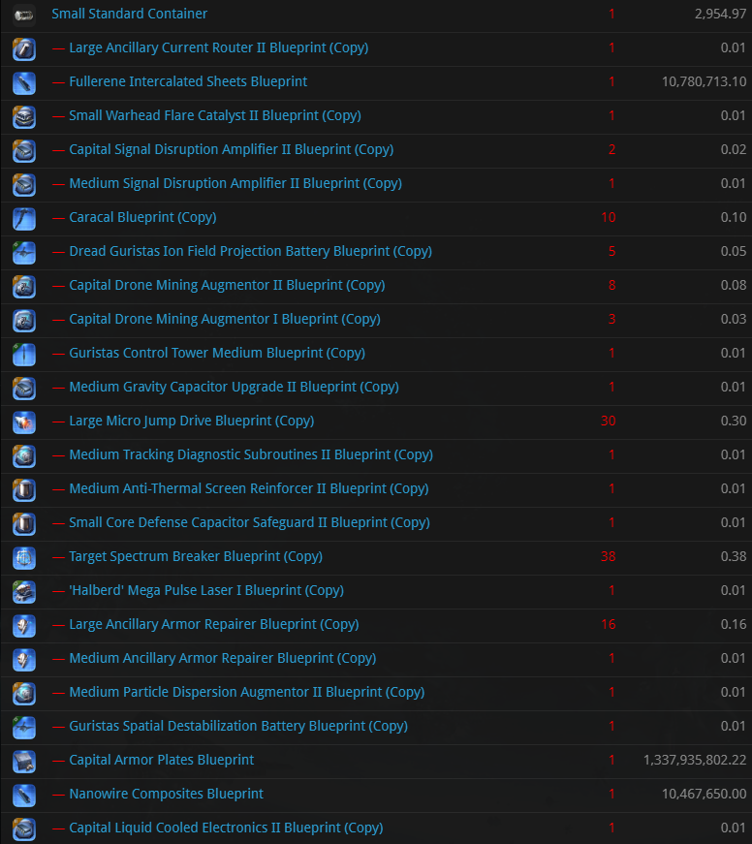Open Target Spectrum Breaker Blueprint link
Viewport: 752px width, 844px height.
[196, 556]
